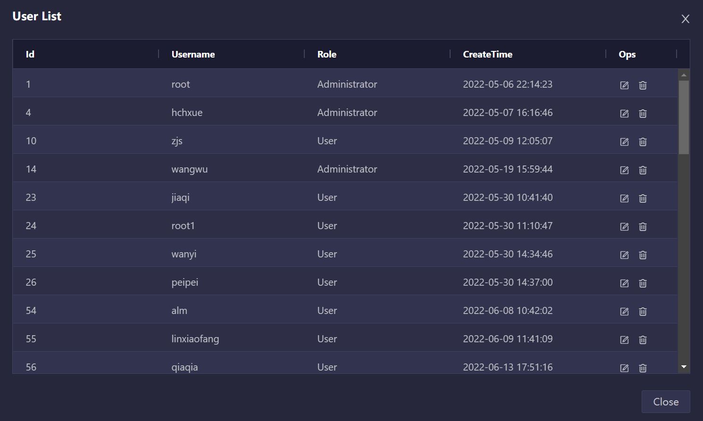Click timestamp 2022-06-09 11:41:09
Screen dimensions: 703x421
click(x=508, y=339)
